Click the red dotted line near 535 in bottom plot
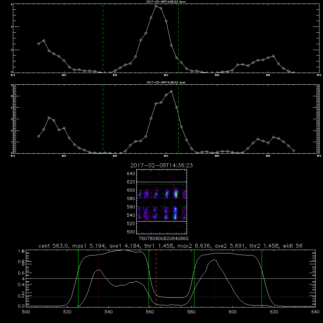 (x=99, y=278)
